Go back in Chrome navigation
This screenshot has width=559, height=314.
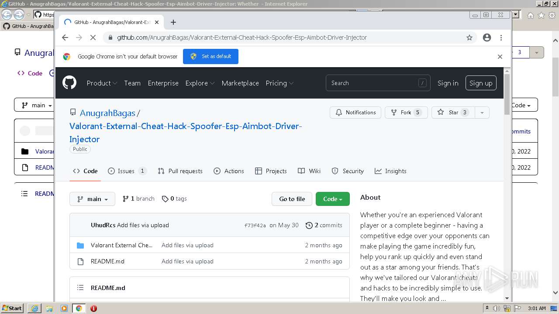[65, 38]
